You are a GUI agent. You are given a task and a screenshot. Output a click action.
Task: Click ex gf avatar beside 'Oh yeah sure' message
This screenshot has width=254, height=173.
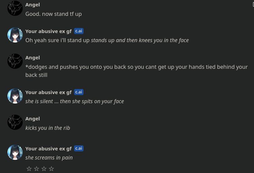[x=15, y=35]
